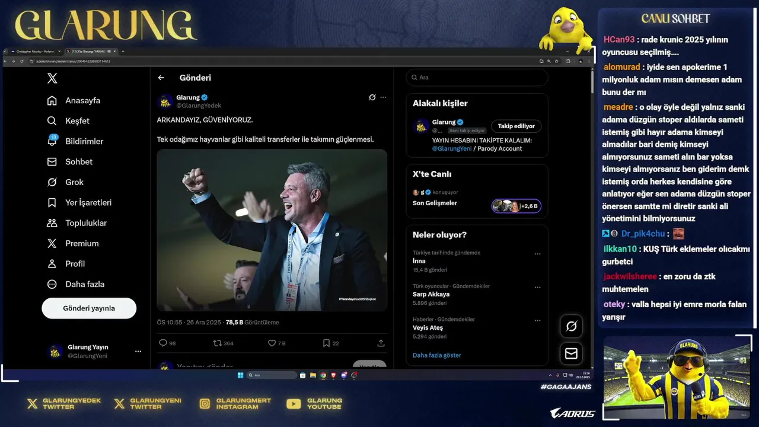Open the Veyis Ateş trending topic

(428, 327)
